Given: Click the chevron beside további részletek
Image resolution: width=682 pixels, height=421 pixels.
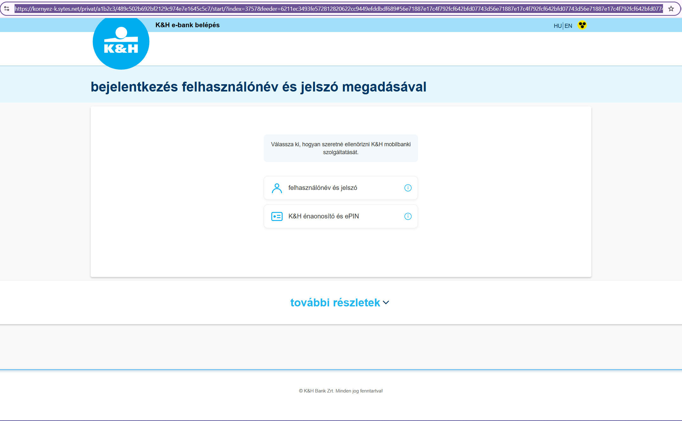Looking at the screenshot, I should point(386,303).
